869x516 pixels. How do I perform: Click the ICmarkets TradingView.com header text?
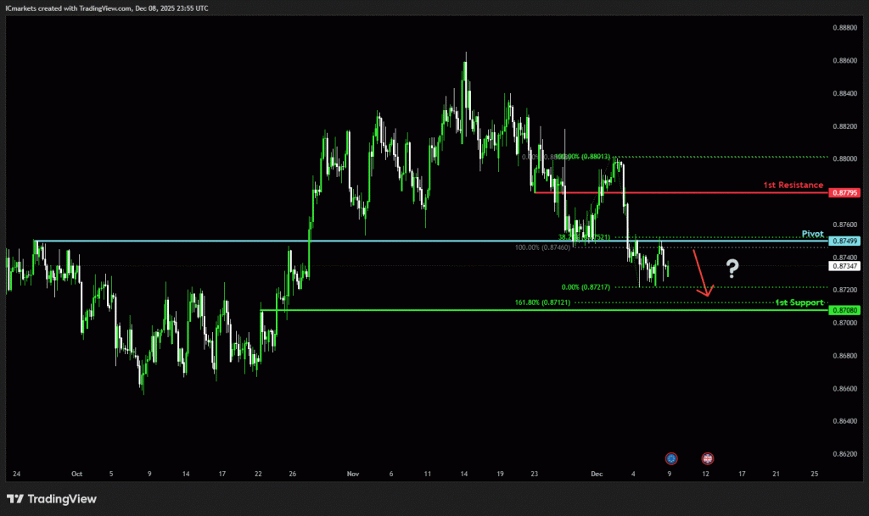pos(106,8)
